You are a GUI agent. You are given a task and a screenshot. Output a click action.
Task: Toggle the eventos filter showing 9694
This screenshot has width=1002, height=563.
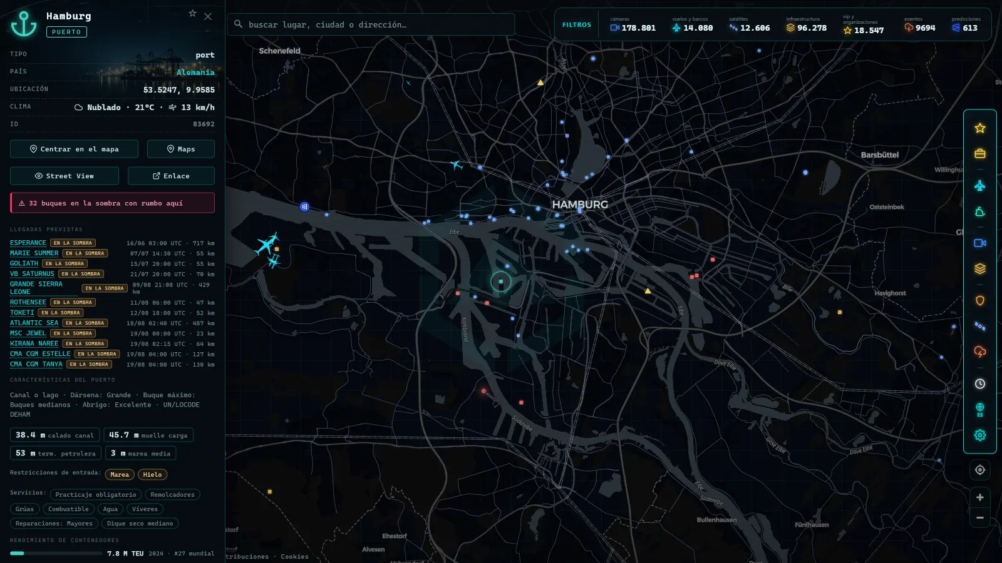point(920,25)
